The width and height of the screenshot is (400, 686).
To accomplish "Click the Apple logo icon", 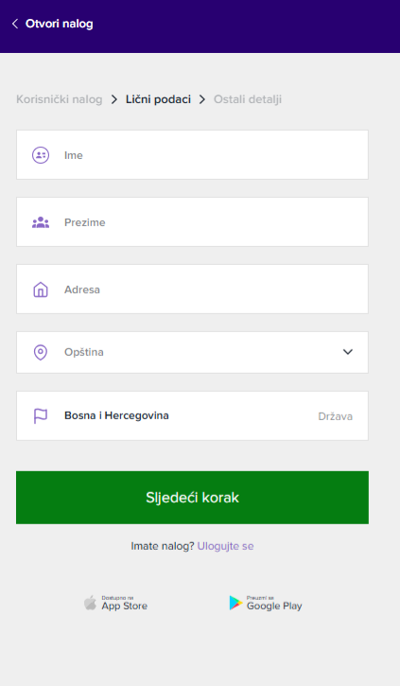I will (x=90, y=603).
